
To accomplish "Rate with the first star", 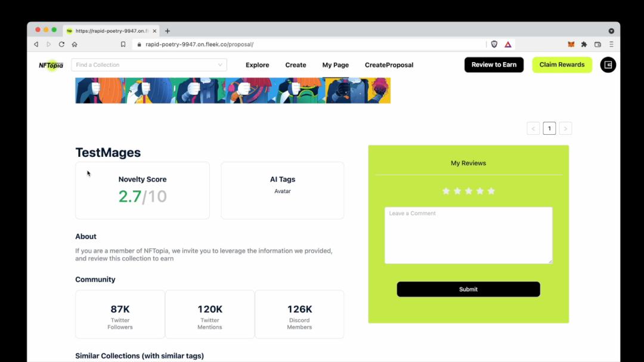I will coord(446,191).
